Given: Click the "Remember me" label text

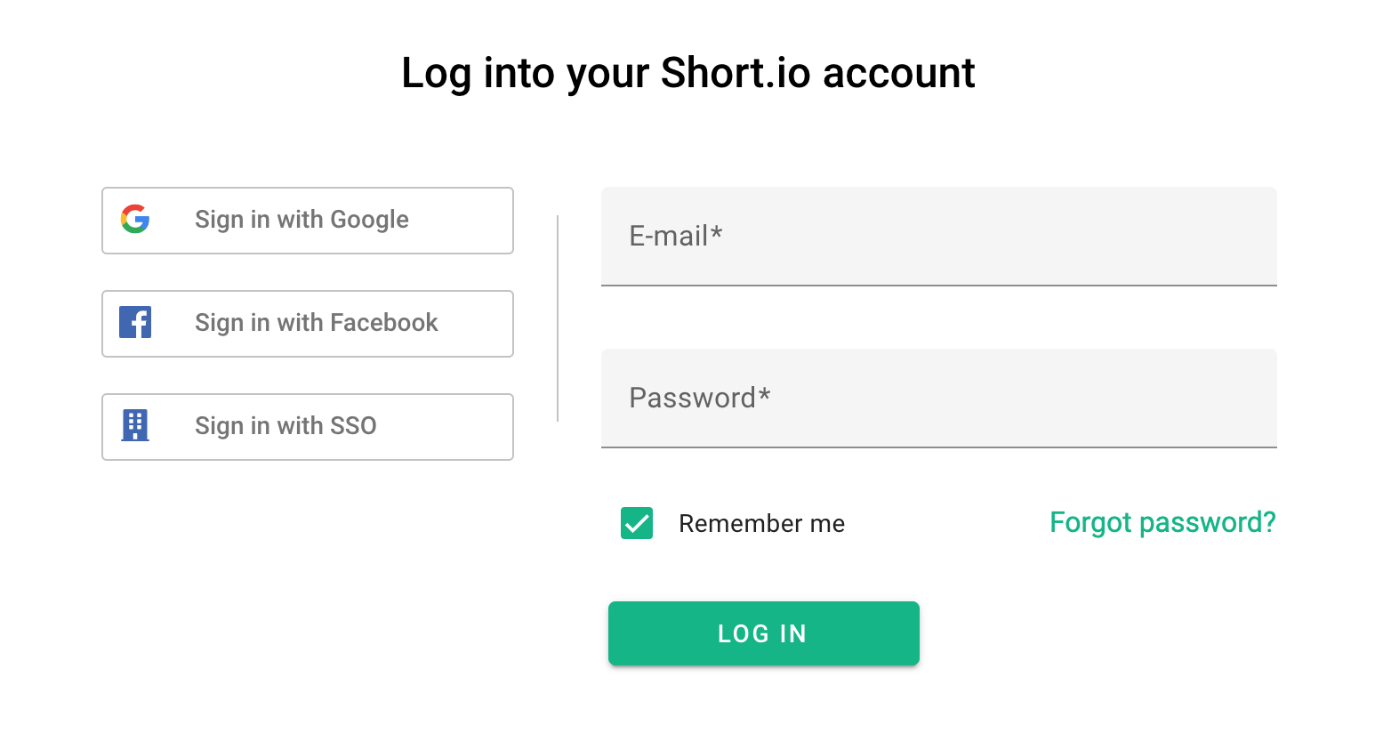Looking at the screenshot, I should point(761,524).
